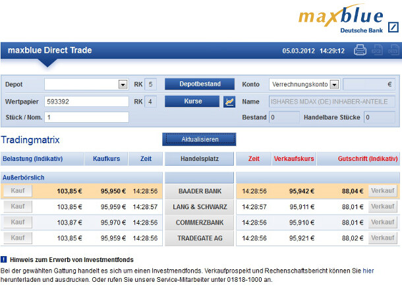402x297 pixels.
Task: Click the Handelsplatz column header
Action: pos(199,159)
